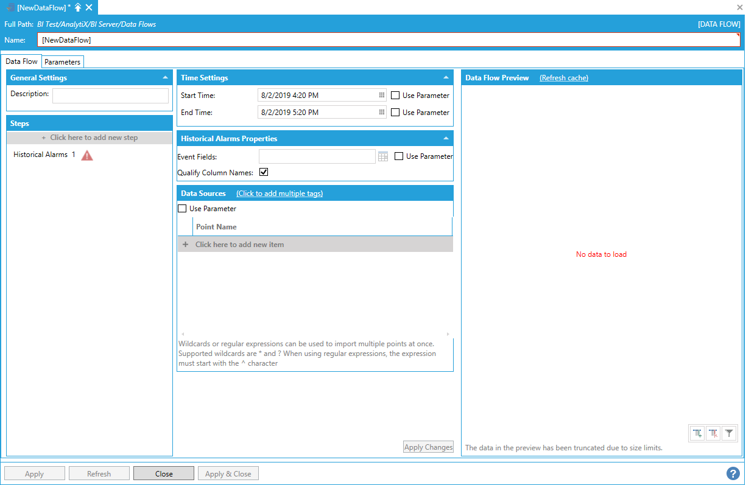Viewport: 746px width, 485px height.
Task: Open the filter funnel in Data Flow Preview
Action: point(729,433)
